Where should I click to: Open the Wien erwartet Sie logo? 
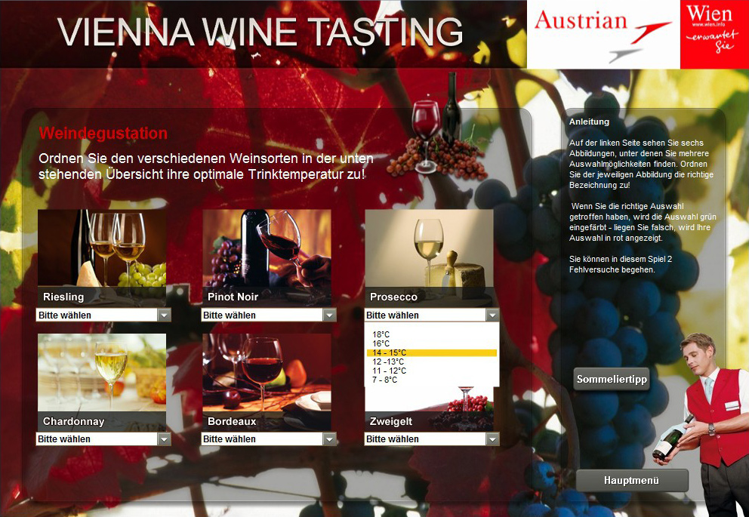[x=714, y=34]
